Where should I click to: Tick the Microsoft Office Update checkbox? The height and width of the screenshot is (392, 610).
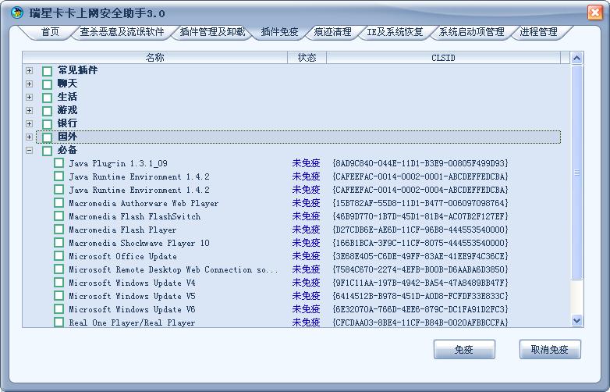tap(59, 256)
